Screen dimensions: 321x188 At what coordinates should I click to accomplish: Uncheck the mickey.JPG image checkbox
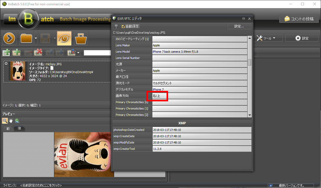click(6, 64)
